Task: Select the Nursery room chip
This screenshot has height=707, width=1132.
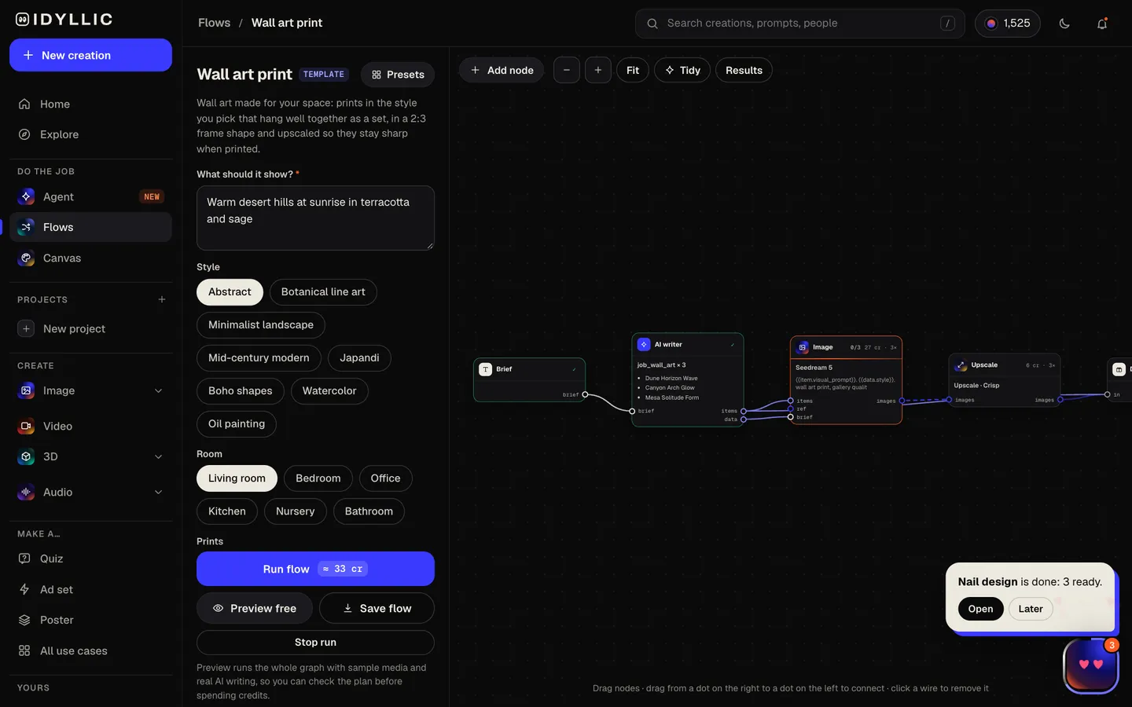Action: pos(296,511)
